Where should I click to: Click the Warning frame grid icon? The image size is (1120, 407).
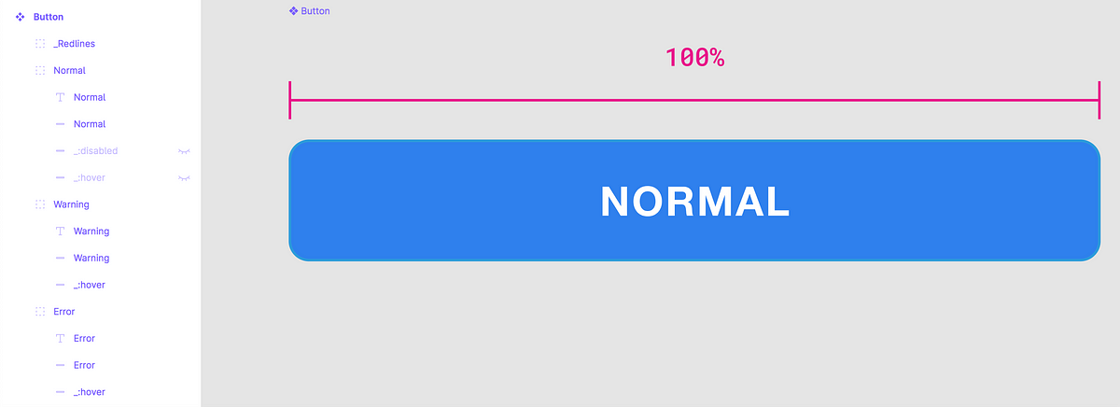point(40,204)
